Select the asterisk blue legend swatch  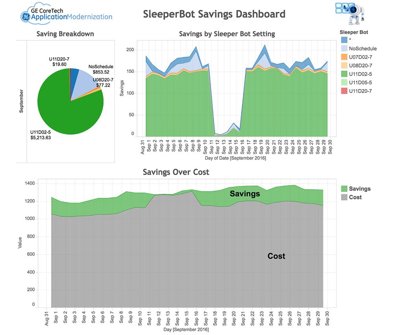(344, 40)
